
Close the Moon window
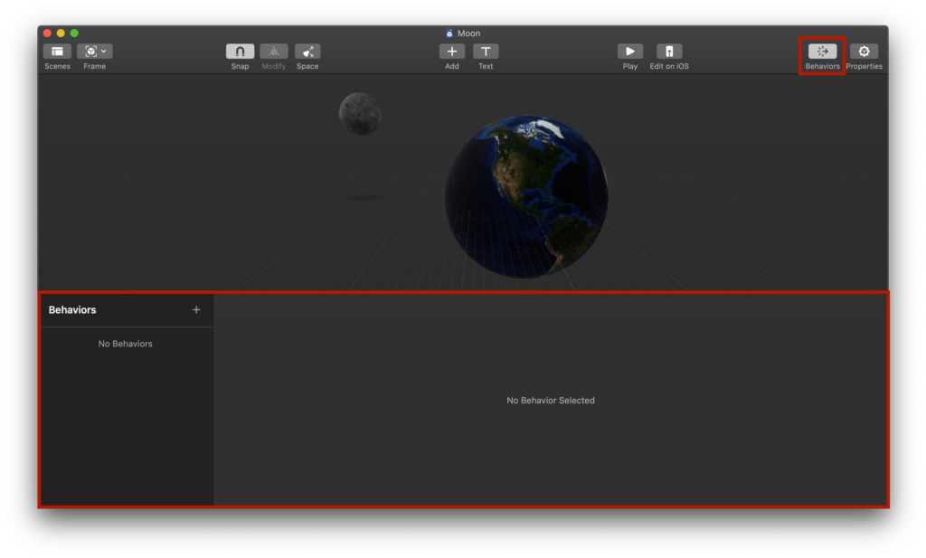click(x=47, y=33)
